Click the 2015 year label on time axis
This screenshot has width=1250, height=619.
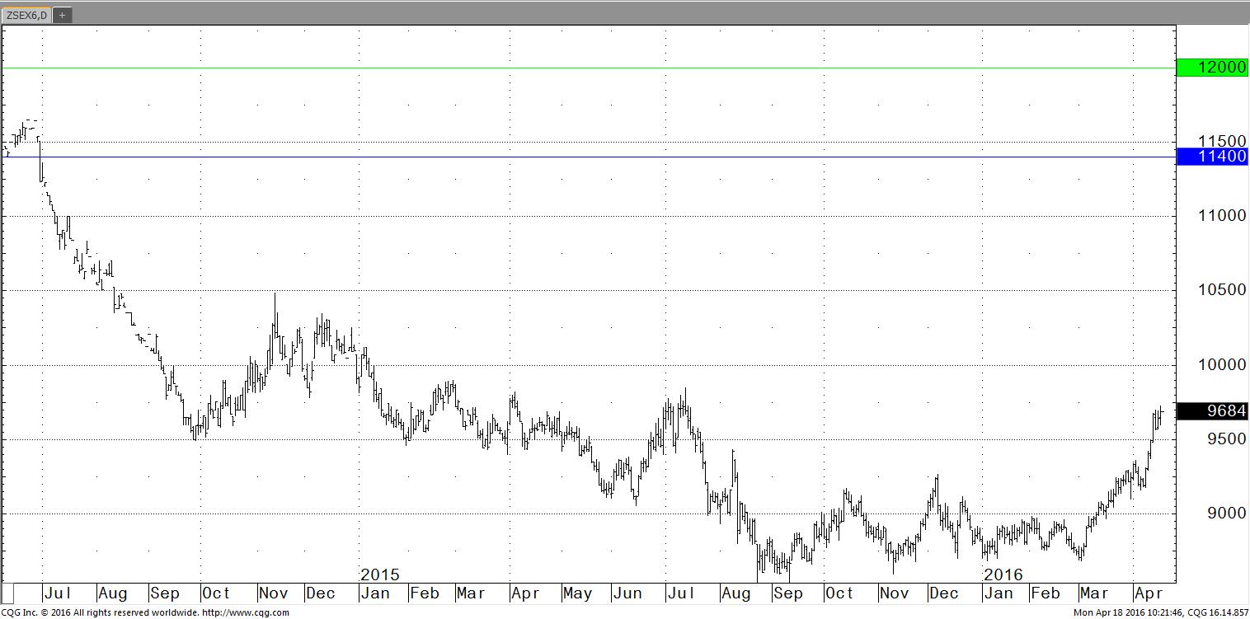(x=380, y=574)
